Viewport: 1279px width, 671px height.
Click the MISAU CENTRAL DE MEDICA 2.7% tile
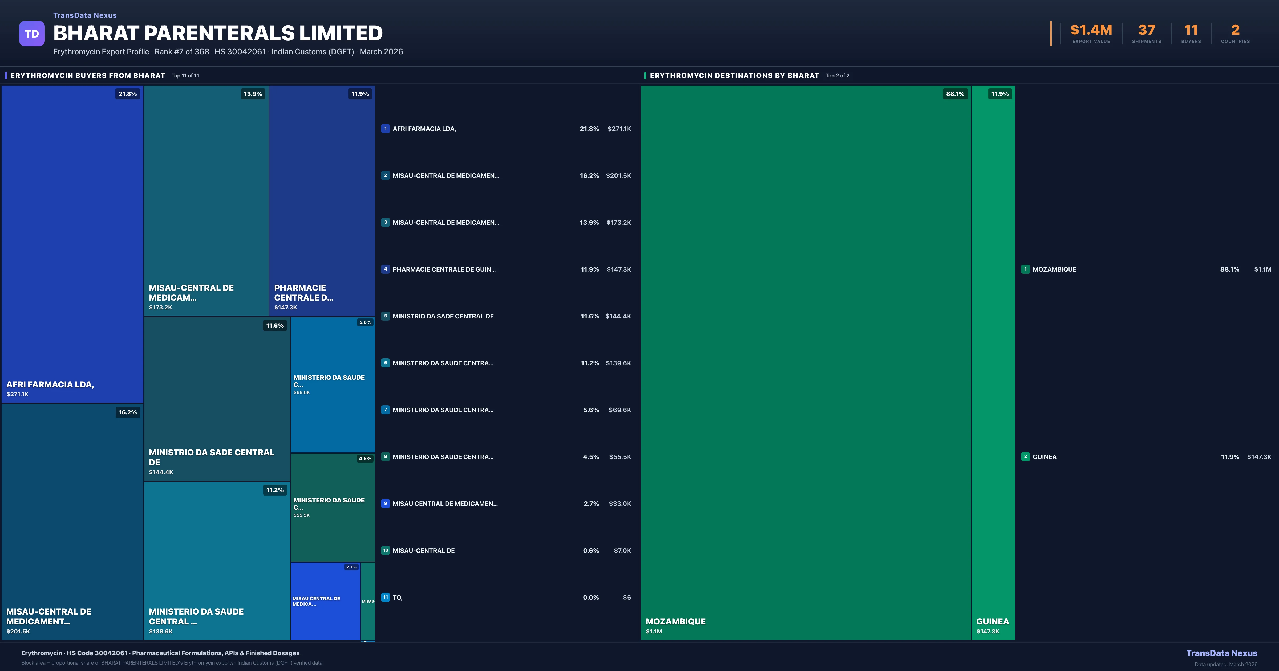coord(325,600)
